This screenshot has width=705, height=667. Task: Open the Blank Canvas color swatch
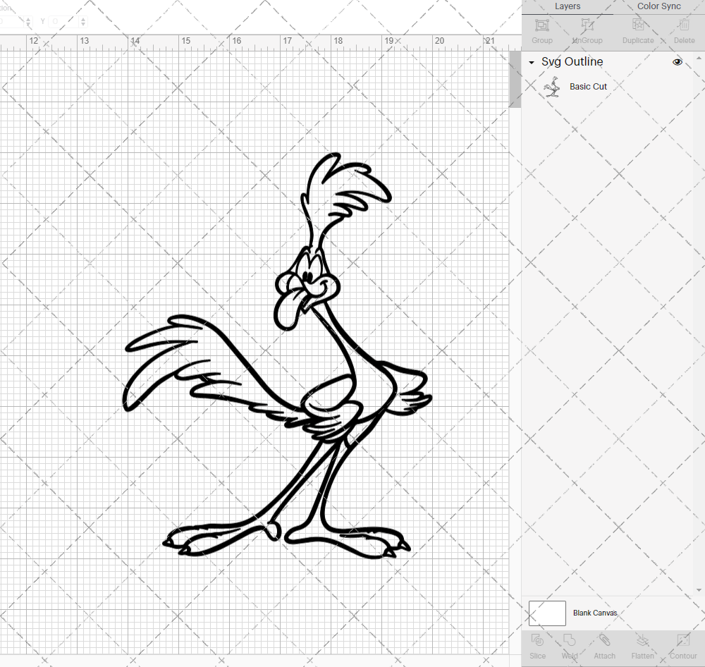pyautogui.click(x=547, y=613)
